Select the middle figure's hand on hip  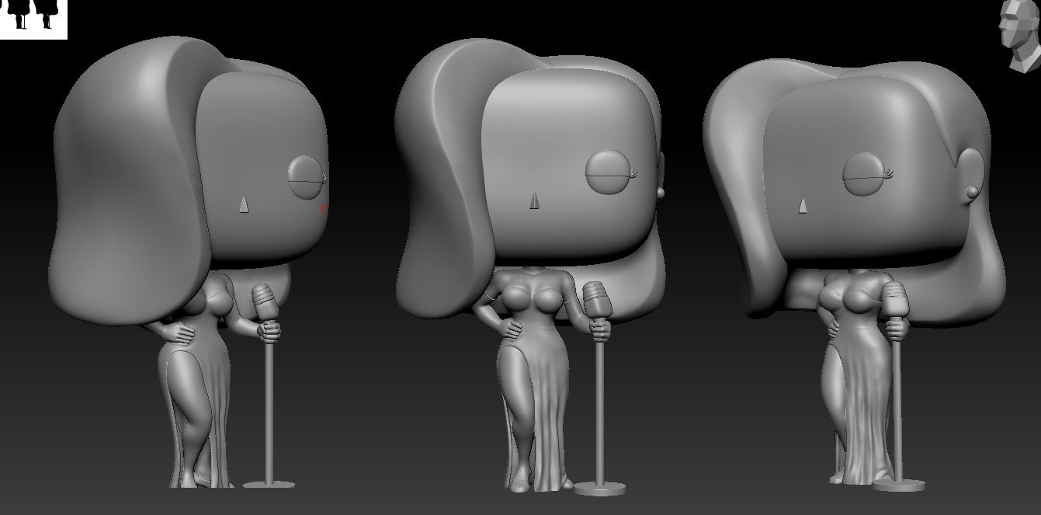coord(512,328)
